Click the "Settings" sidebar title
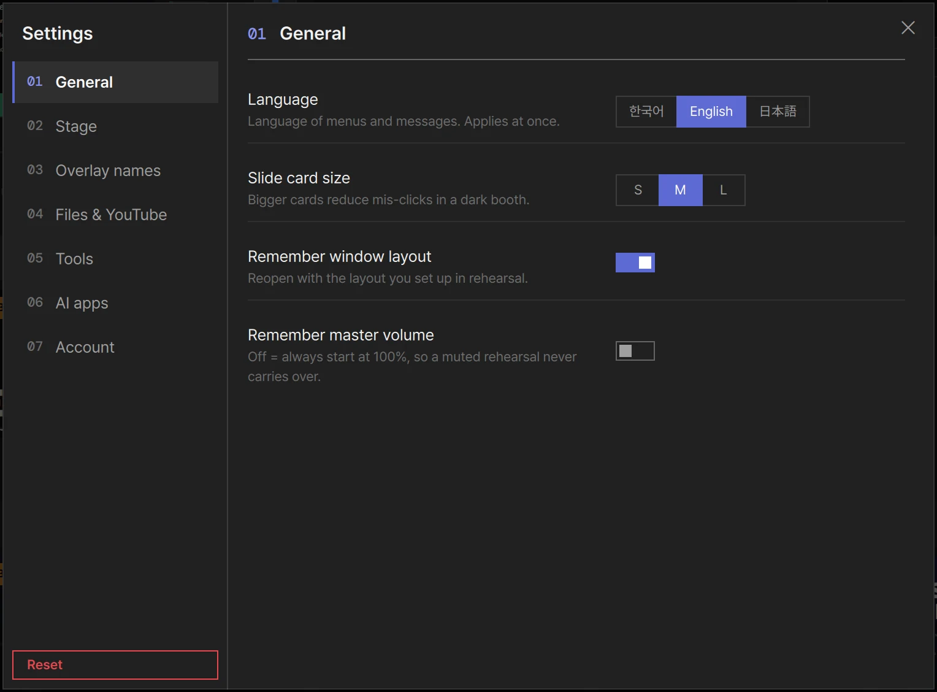Image resolution: width=937 pixels, height=692 pixels. click(x=58, y=33)
